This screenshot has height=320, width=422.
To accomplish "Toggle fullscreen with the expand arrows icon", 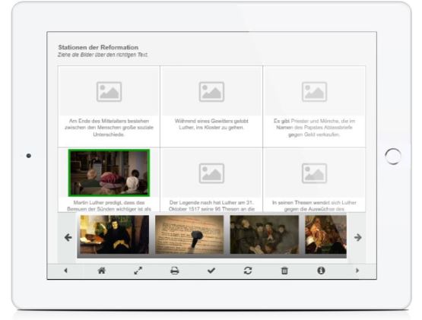I will [138, 271].
